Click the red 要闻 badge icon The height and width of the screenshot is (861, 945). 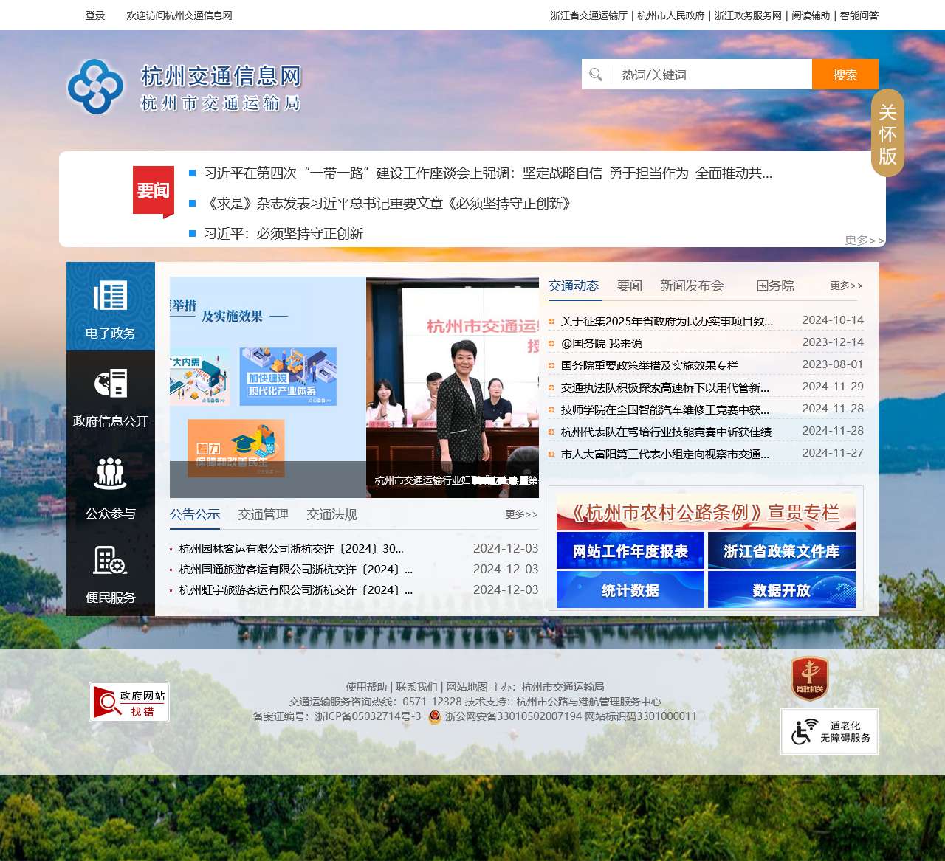point(154,191)
